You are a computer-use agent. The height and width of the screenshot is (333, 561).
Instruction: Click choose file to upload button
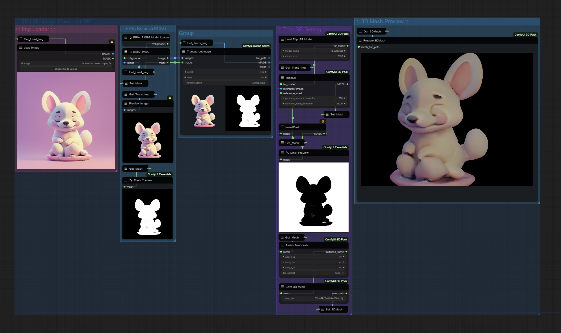click(66, 69)
